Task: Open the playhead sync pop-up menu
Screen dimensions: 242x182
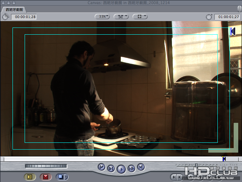Action: pyautogui.click(x=121, y=17)
